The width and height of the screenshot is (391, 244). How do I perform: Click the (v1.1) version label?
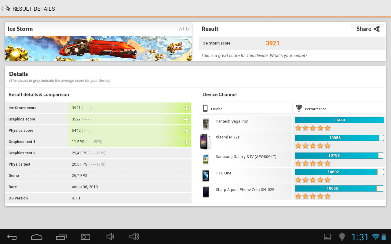pos(184,29)
